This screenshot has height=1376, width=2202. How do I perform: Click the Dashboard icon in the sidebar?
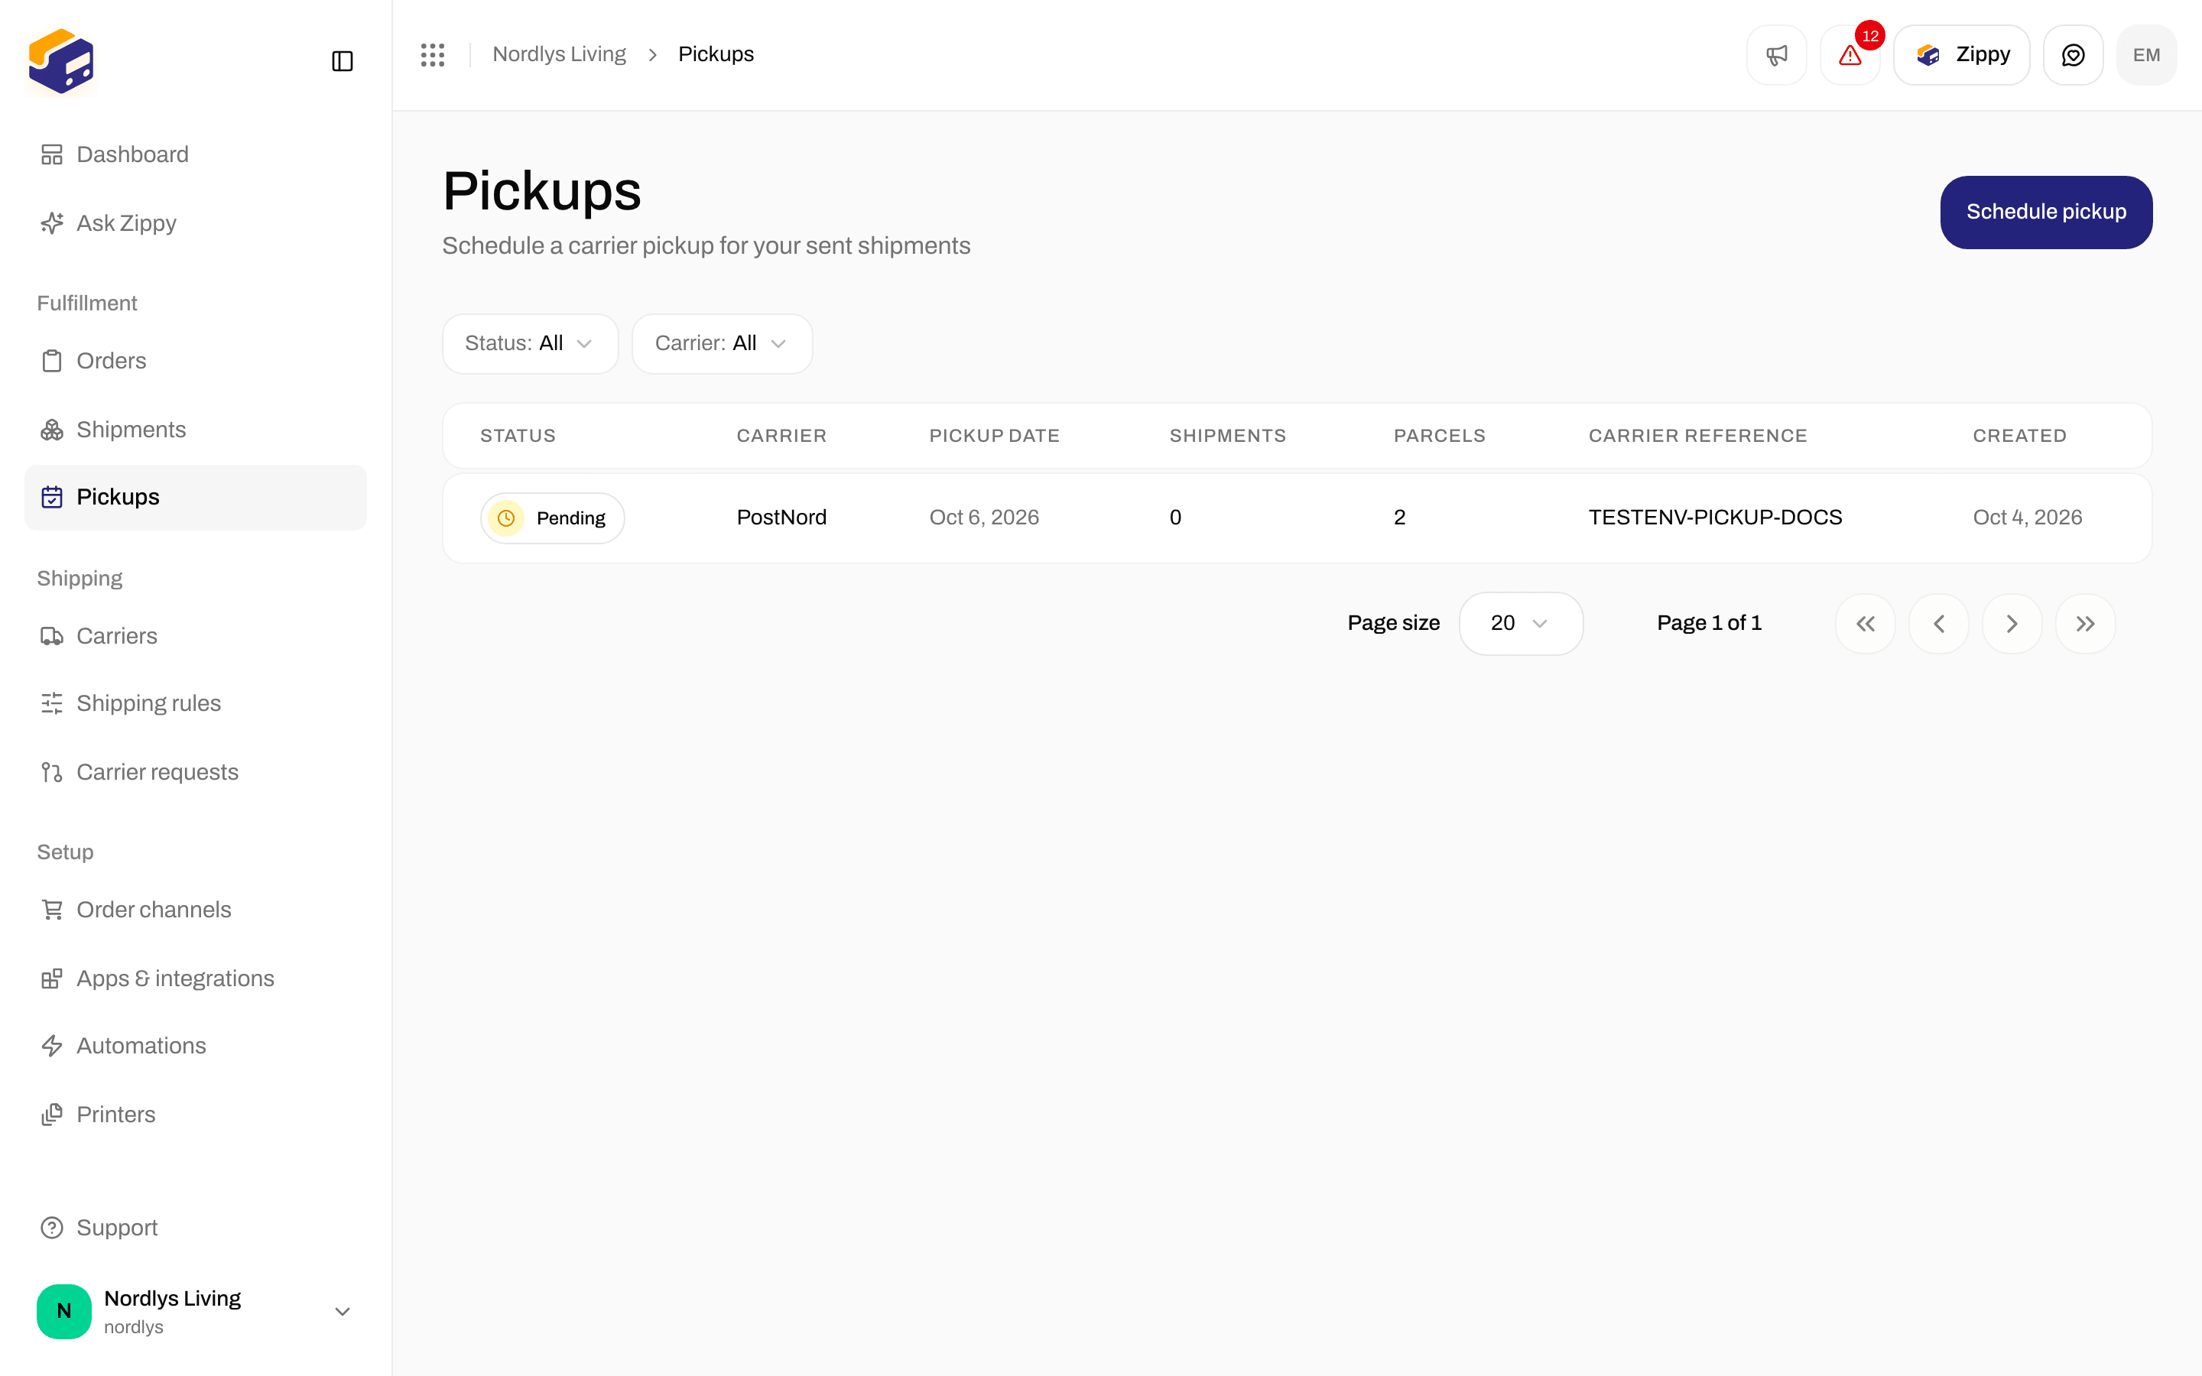coord(52,154)
